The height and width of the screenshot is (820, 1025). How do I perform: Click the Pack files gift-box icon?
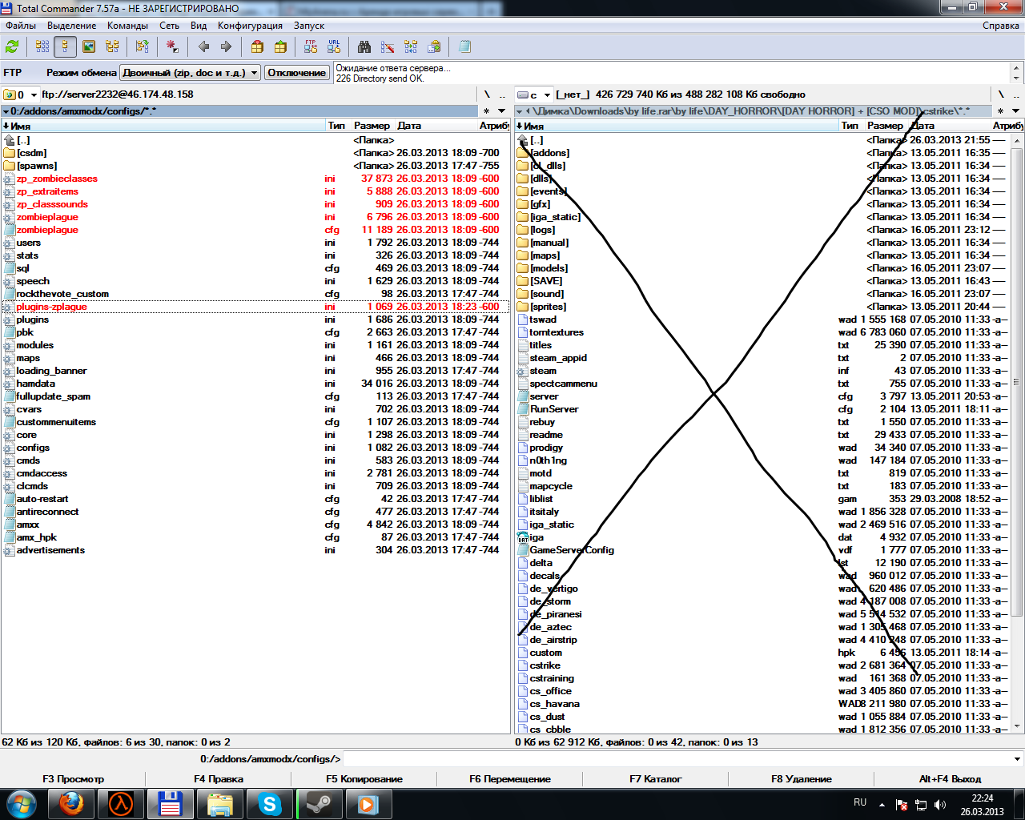coord(257,47)
